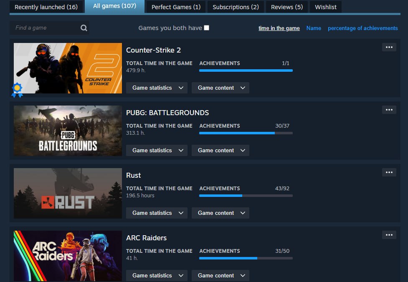The height and width of the screenshot is (282, 408).
Task: Go to the Subscriptions (2) tab
Action: click(236, 7)
